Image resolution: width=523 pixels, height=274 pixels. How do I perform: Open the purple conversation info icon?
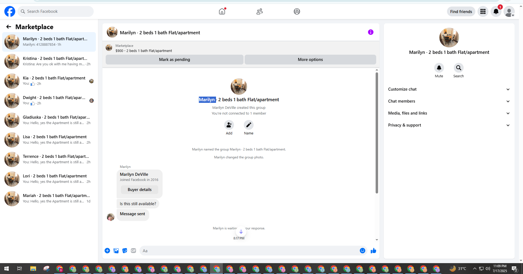coord(371,32)
